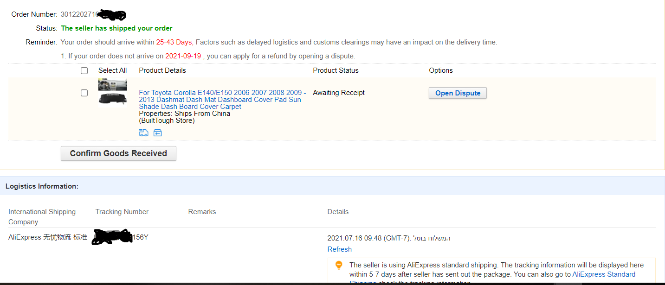Click 'Properties: Ships From China' text
Screen dimensions: 665x285
(x=184, y=114)
